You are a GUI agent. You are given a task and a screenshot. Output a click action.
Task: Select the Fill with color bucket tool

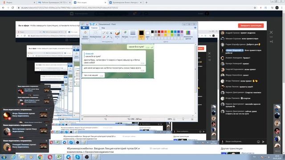107,33
